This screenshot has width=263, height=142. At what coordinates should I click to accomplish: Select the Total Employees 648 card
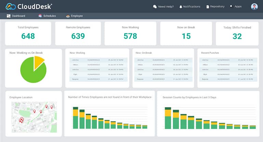click(28, 33)
